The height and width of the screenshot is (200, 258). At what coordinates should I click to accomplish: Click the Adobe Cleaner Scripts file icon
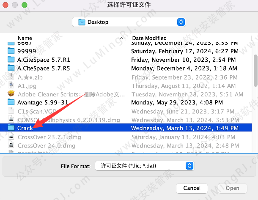11,93
